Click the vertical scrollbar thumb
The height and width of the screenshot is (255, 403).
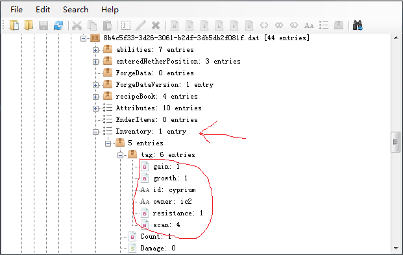click(396, 142)
